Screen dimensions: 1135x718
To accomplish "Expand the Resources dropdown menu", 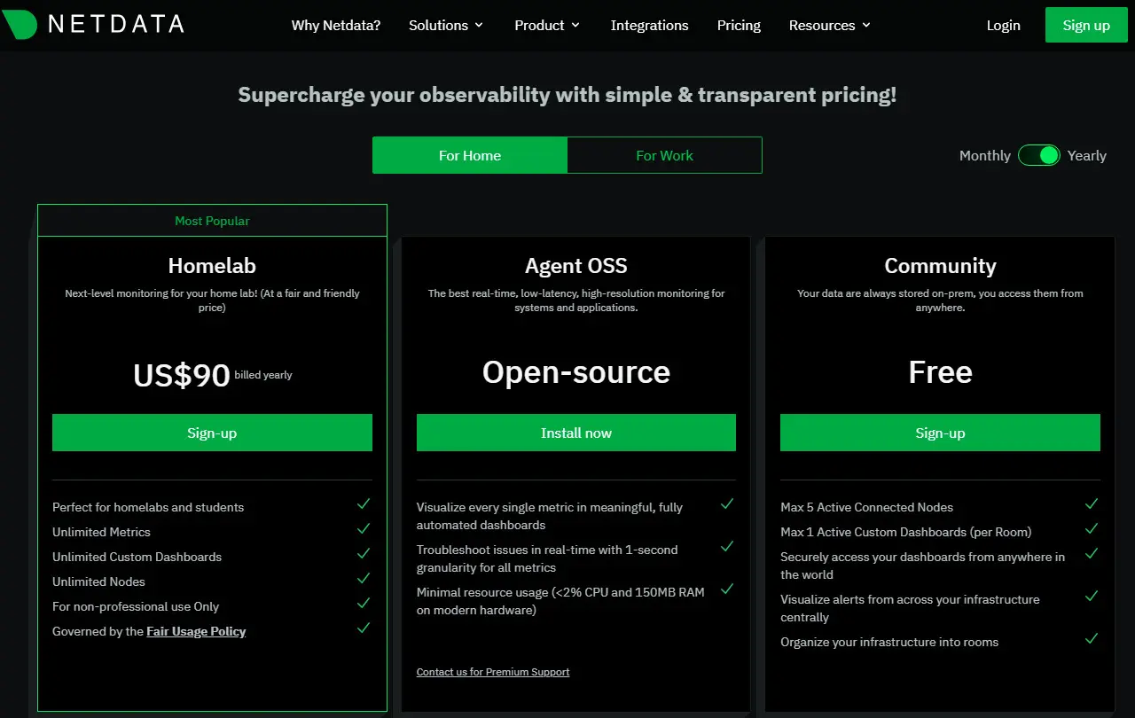I will click(x=830, y=26).
